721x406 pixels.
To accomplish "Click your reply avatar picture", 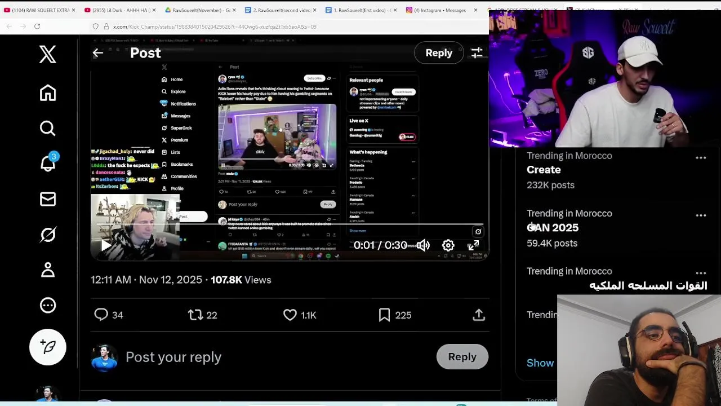I will [x=104, y=358].
